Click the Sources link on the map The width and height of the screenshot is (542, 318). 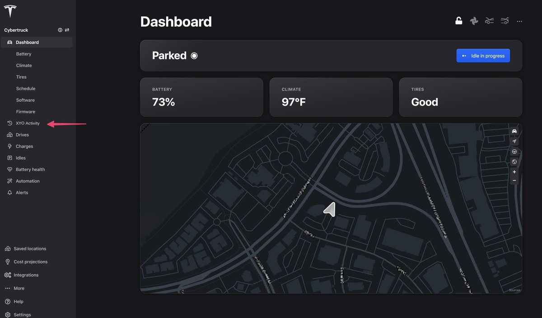point(514,290)
